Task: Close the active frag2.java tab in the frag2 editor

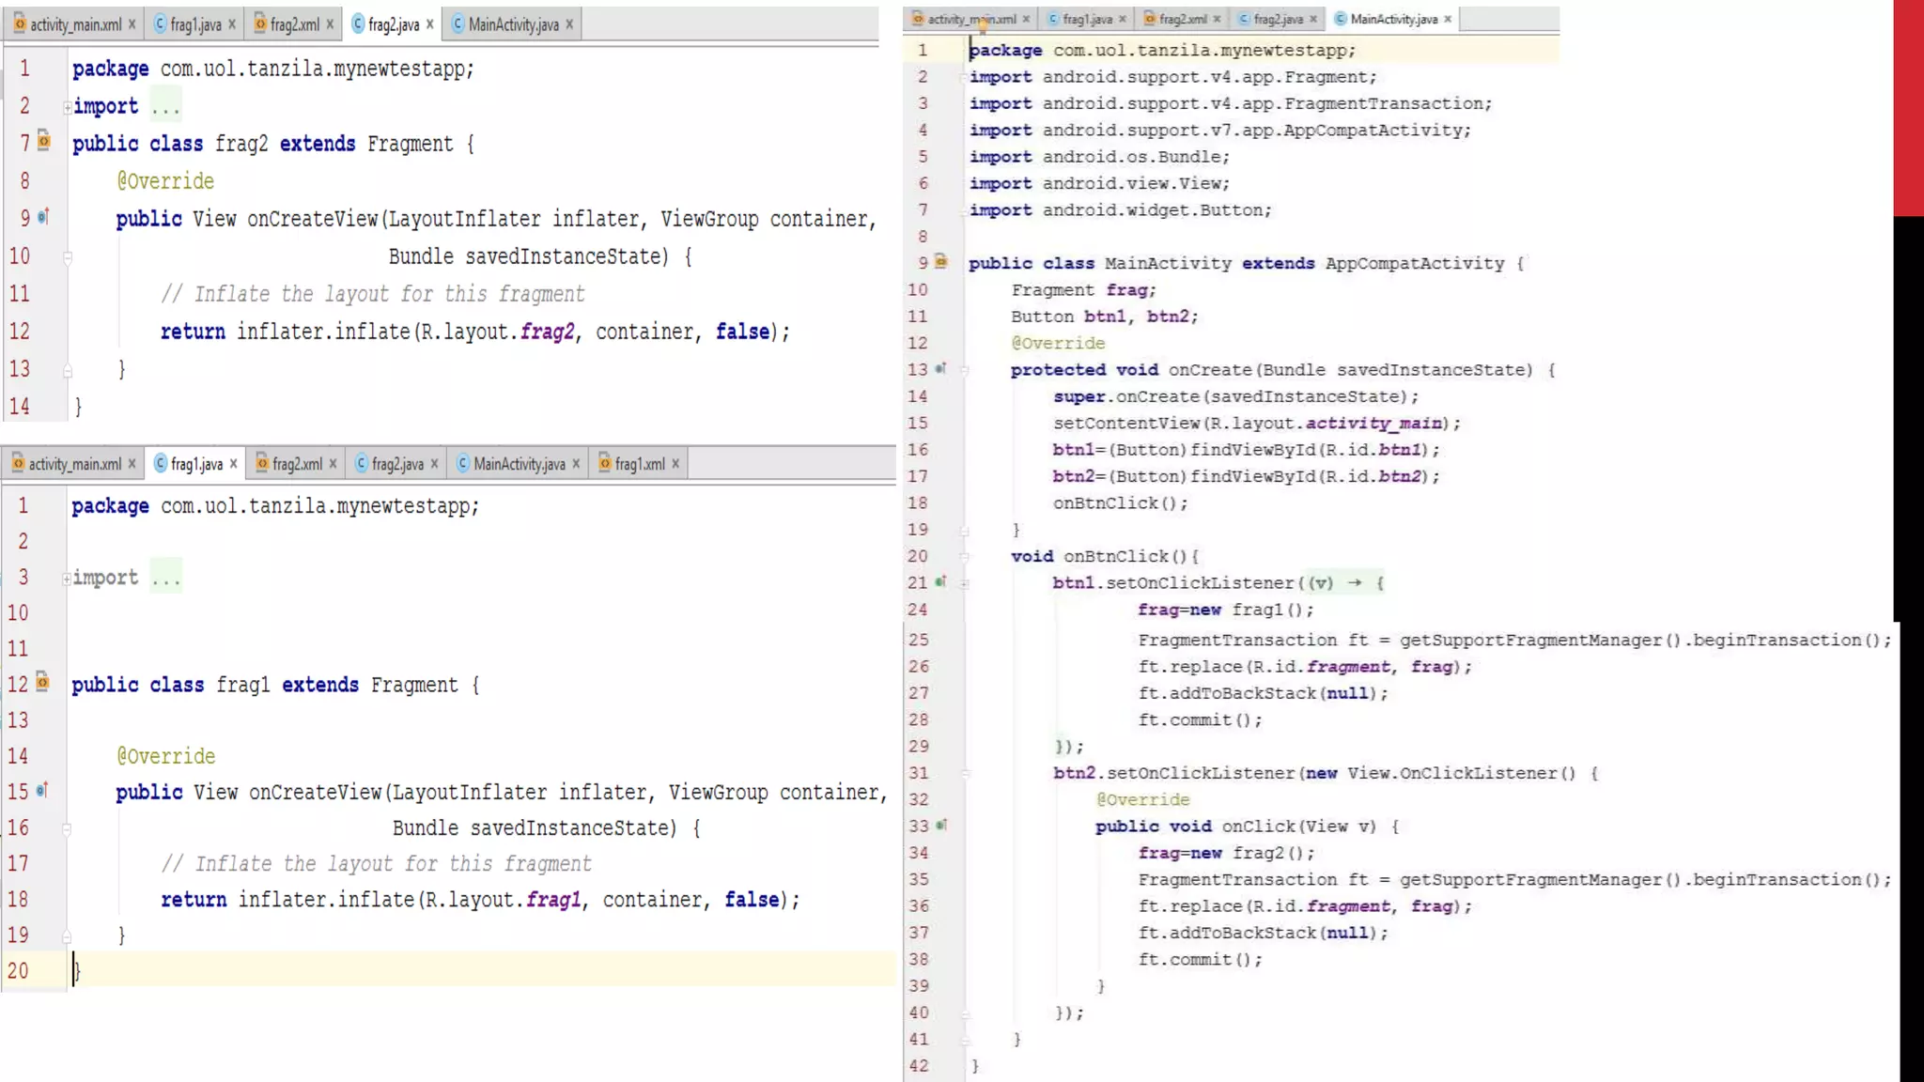Action: tap(430, 24)
